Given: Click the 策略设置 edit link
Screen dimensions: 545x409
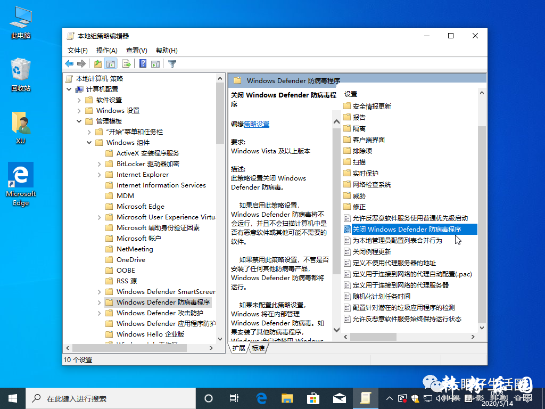Looking at the screenshot, I should (257, 124).
